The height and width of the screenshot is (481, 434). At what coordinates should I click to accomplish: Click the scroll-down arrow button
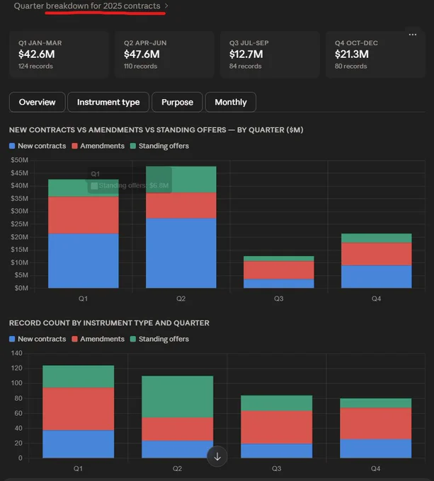click(x=217, y=456)
